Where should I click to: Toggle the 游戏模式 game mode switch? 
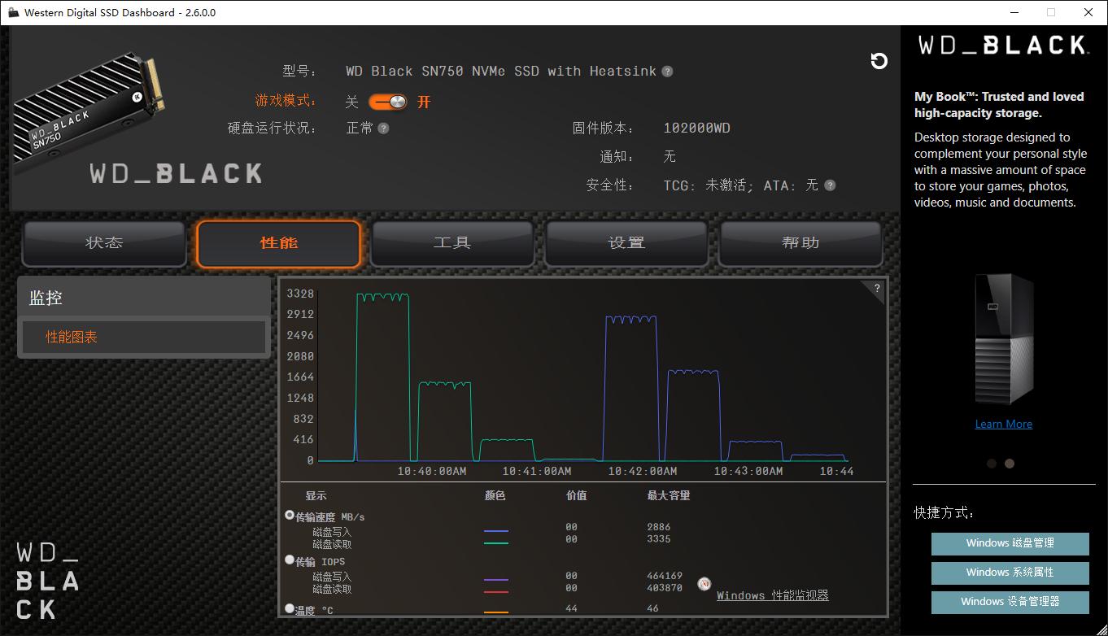[388, 102]
